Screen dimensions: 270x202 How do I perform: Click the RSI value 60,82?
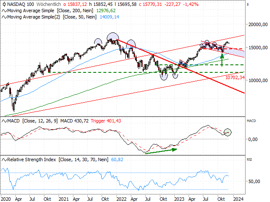117,159
